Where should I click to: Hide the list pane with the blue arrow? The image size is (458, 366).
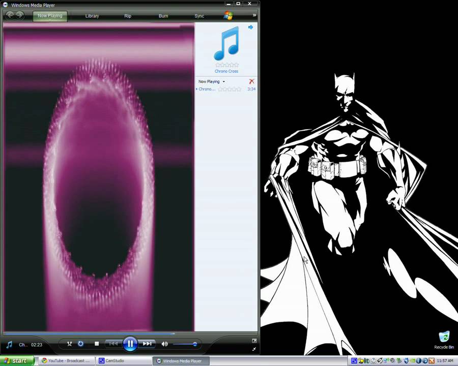click(x=250, y=27)
